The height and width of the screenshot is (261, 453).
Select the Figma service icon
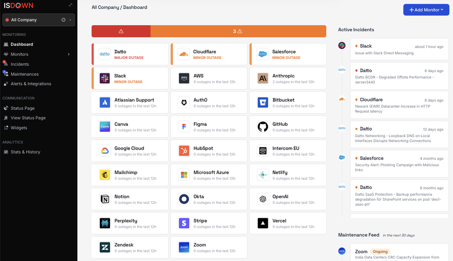coord(183,126)
